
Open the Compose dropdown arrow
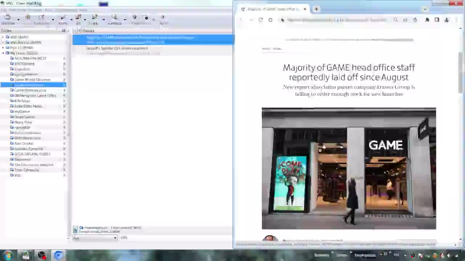tap(53, 19)
